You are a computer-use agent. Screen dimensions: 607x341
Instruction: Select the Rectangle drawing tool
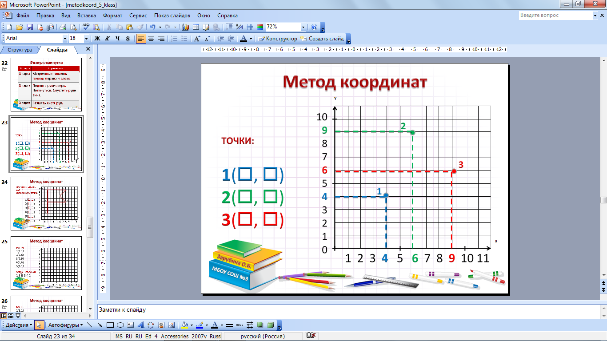(110, 325)
